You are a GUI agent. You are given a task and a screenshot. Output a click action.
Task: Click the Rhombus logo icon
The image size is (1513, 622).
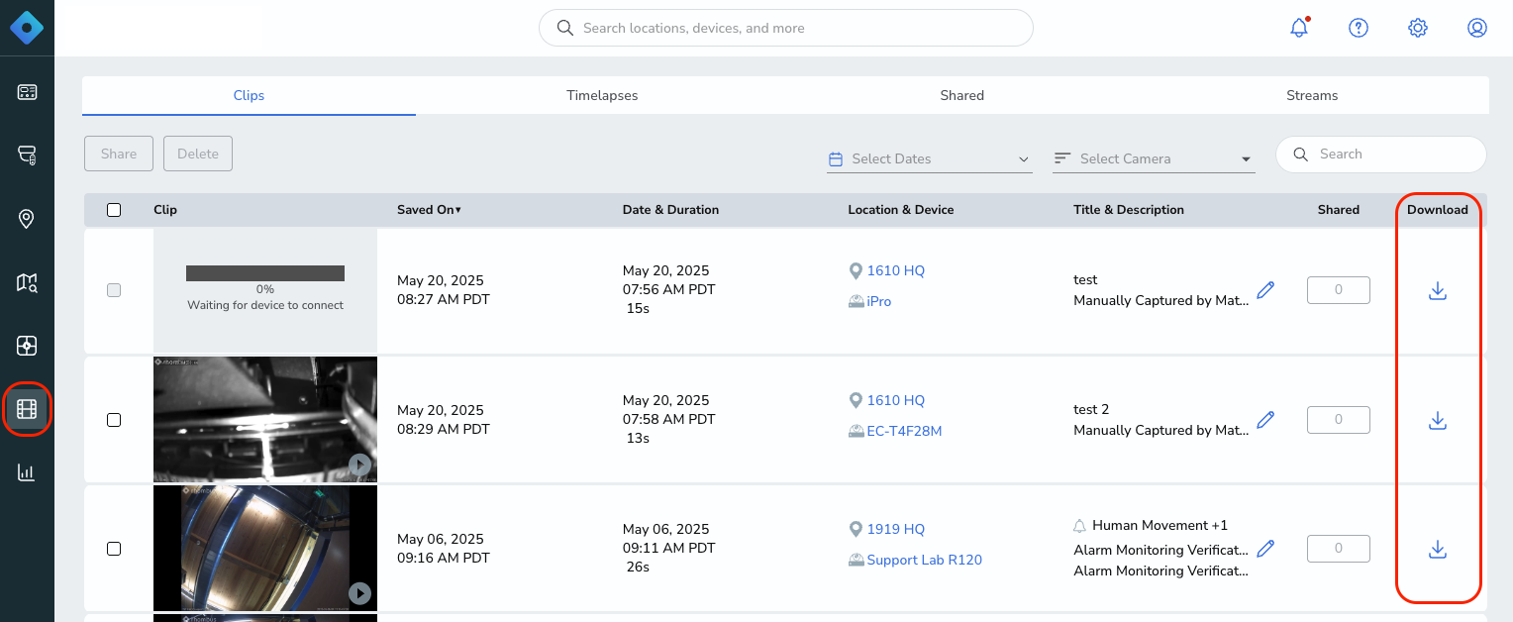tap(27, 28)
